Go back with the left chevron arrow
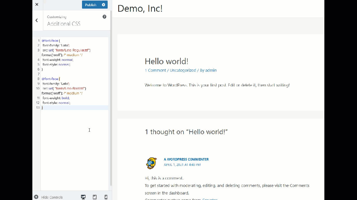 [37, 20]
